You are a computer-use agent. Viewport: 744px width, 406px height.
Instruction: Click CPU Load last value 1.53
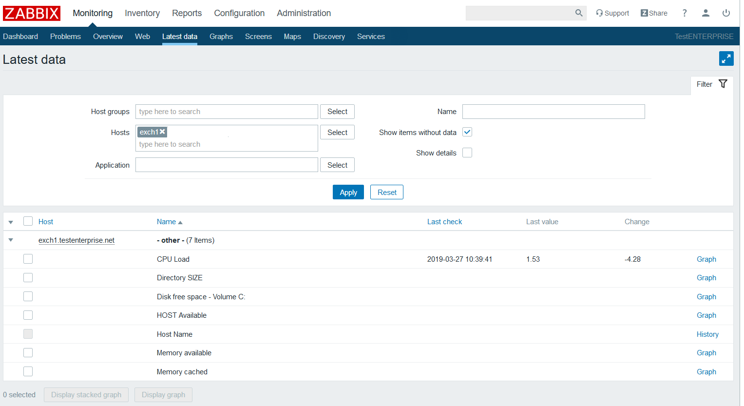[533, 259]
